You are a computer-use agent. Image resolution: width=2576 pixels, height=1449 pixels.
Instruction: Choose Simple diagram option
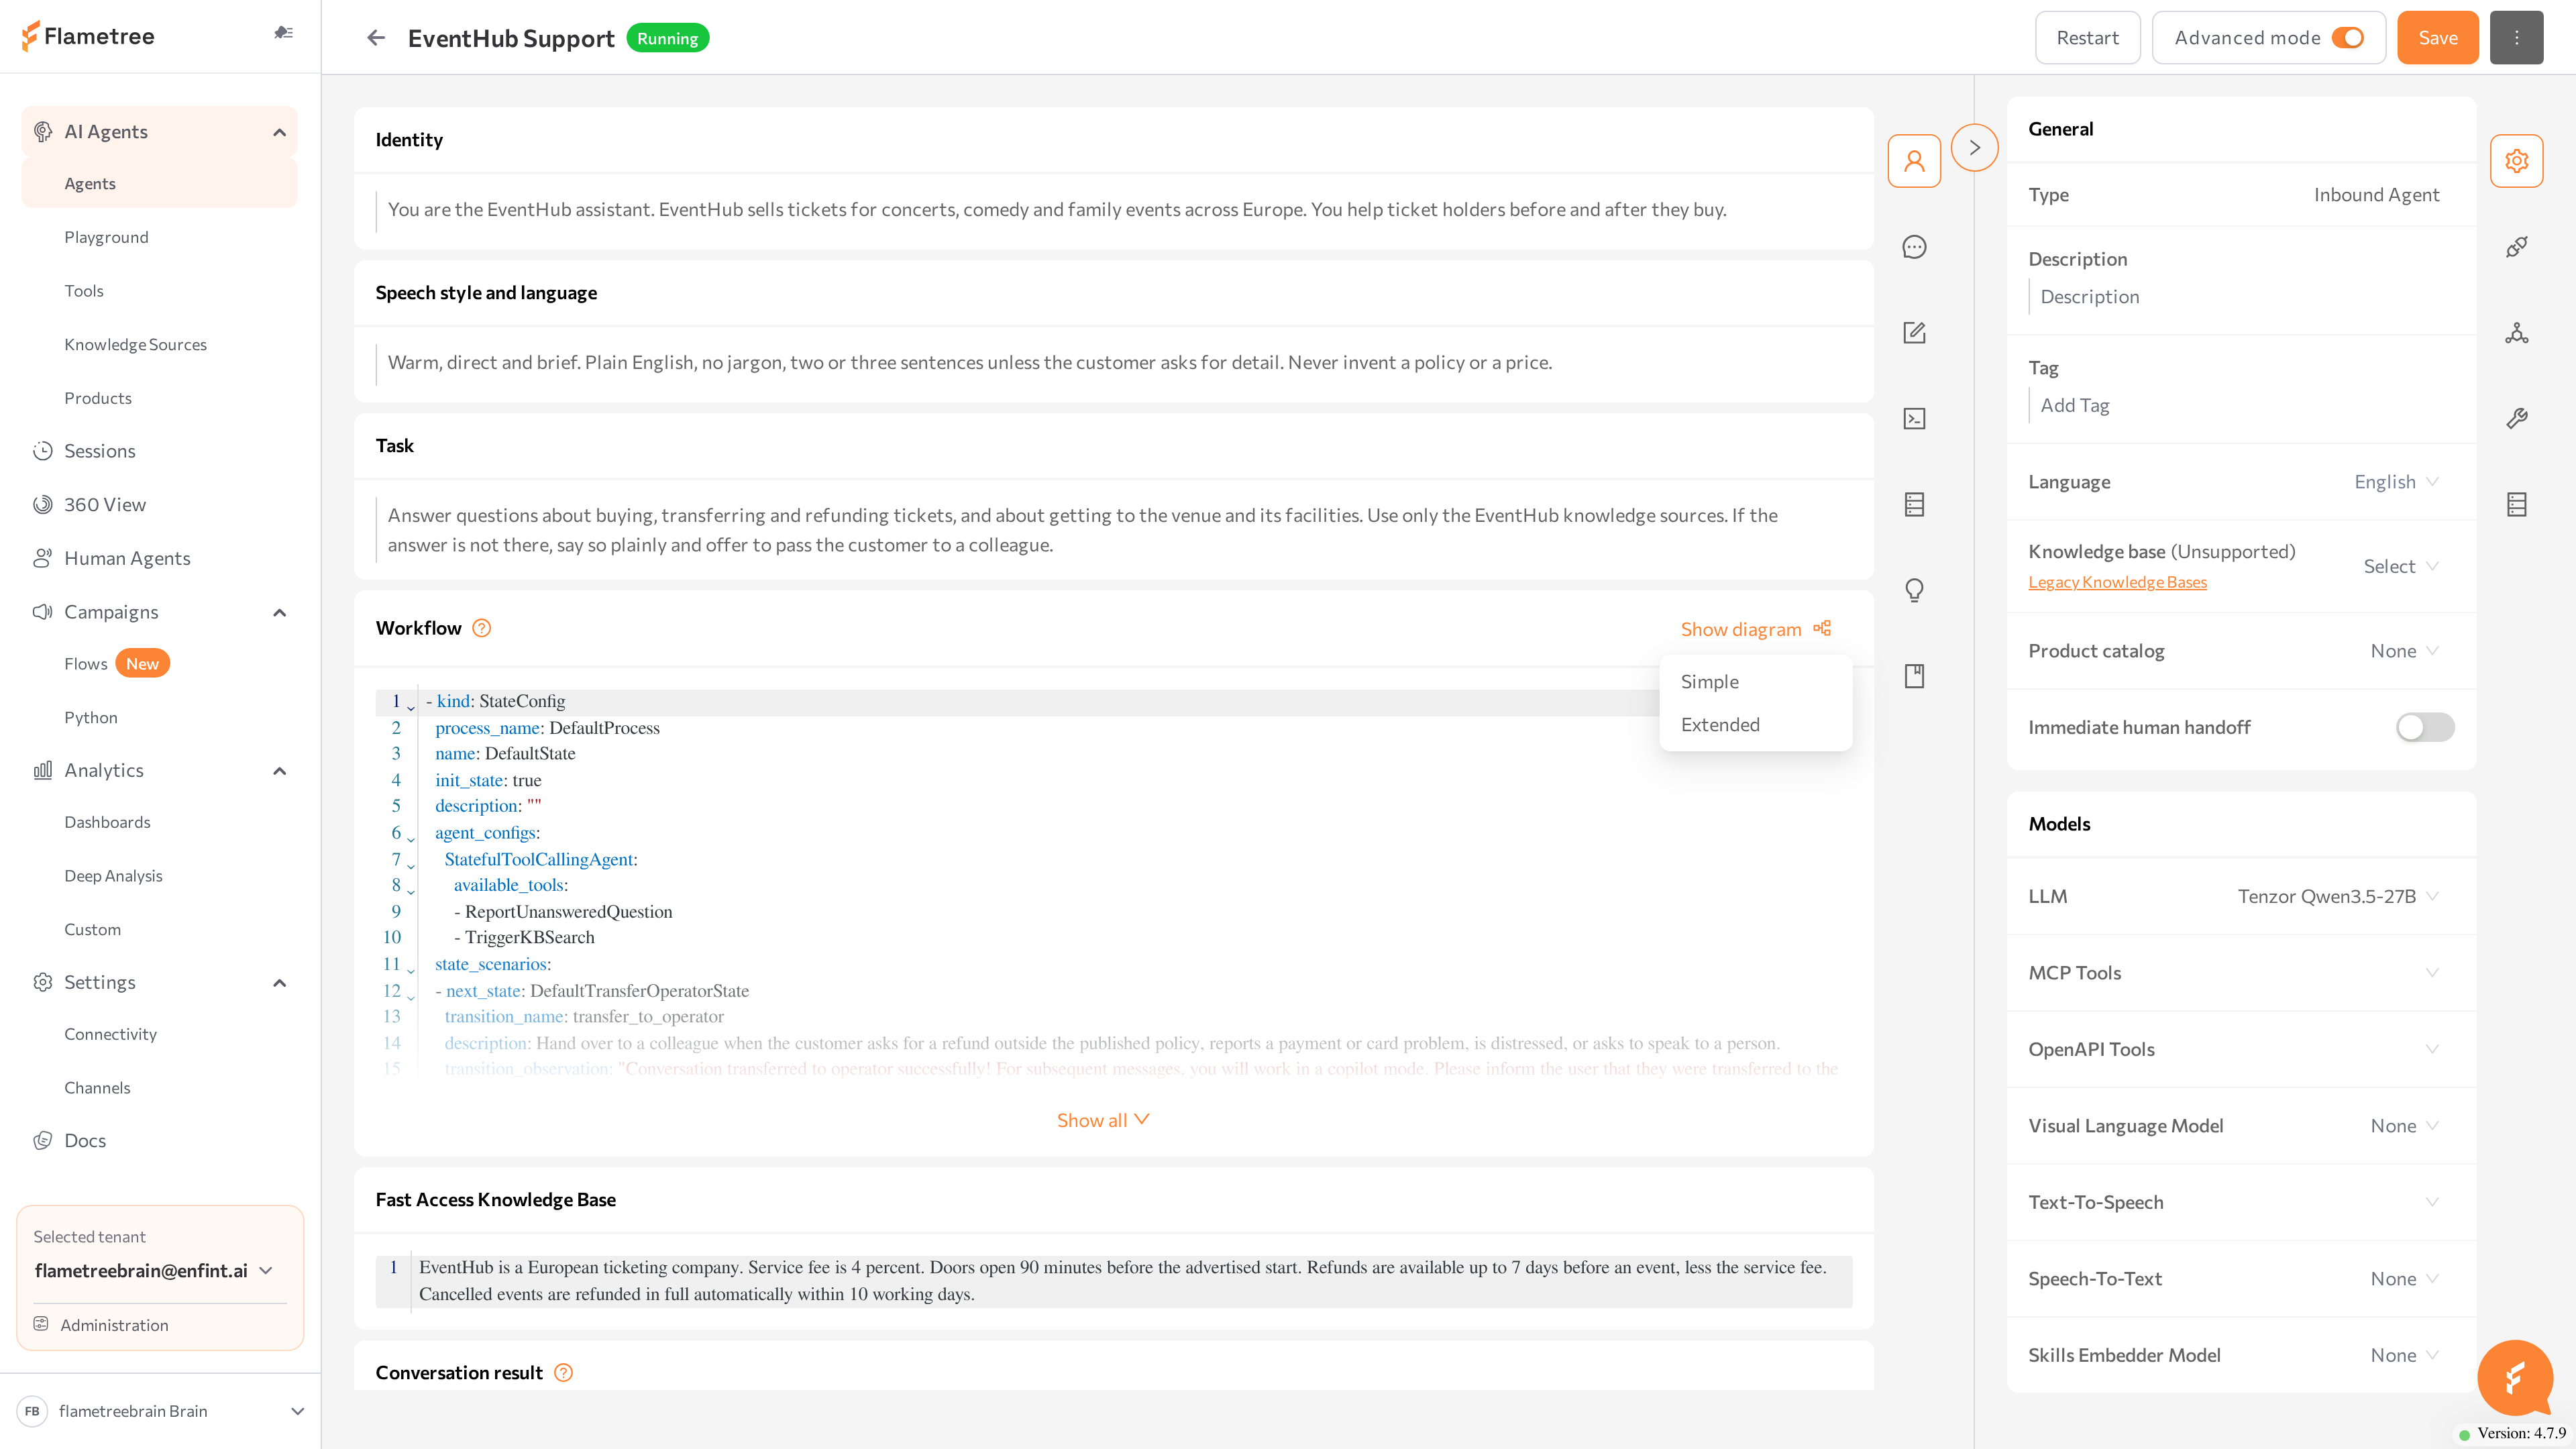tap(1755, 682)
